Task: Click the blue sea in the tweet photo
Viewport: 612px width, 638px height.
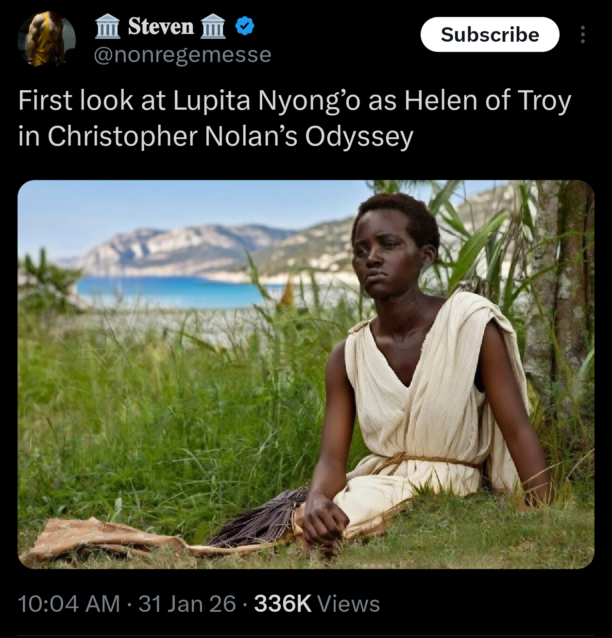Action: coord(170,291)
